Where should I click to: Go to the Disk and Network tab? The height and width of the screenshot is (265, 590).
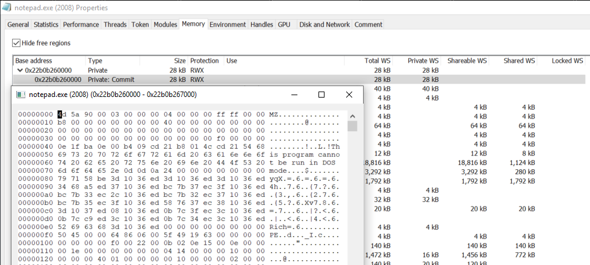[324, 25]
